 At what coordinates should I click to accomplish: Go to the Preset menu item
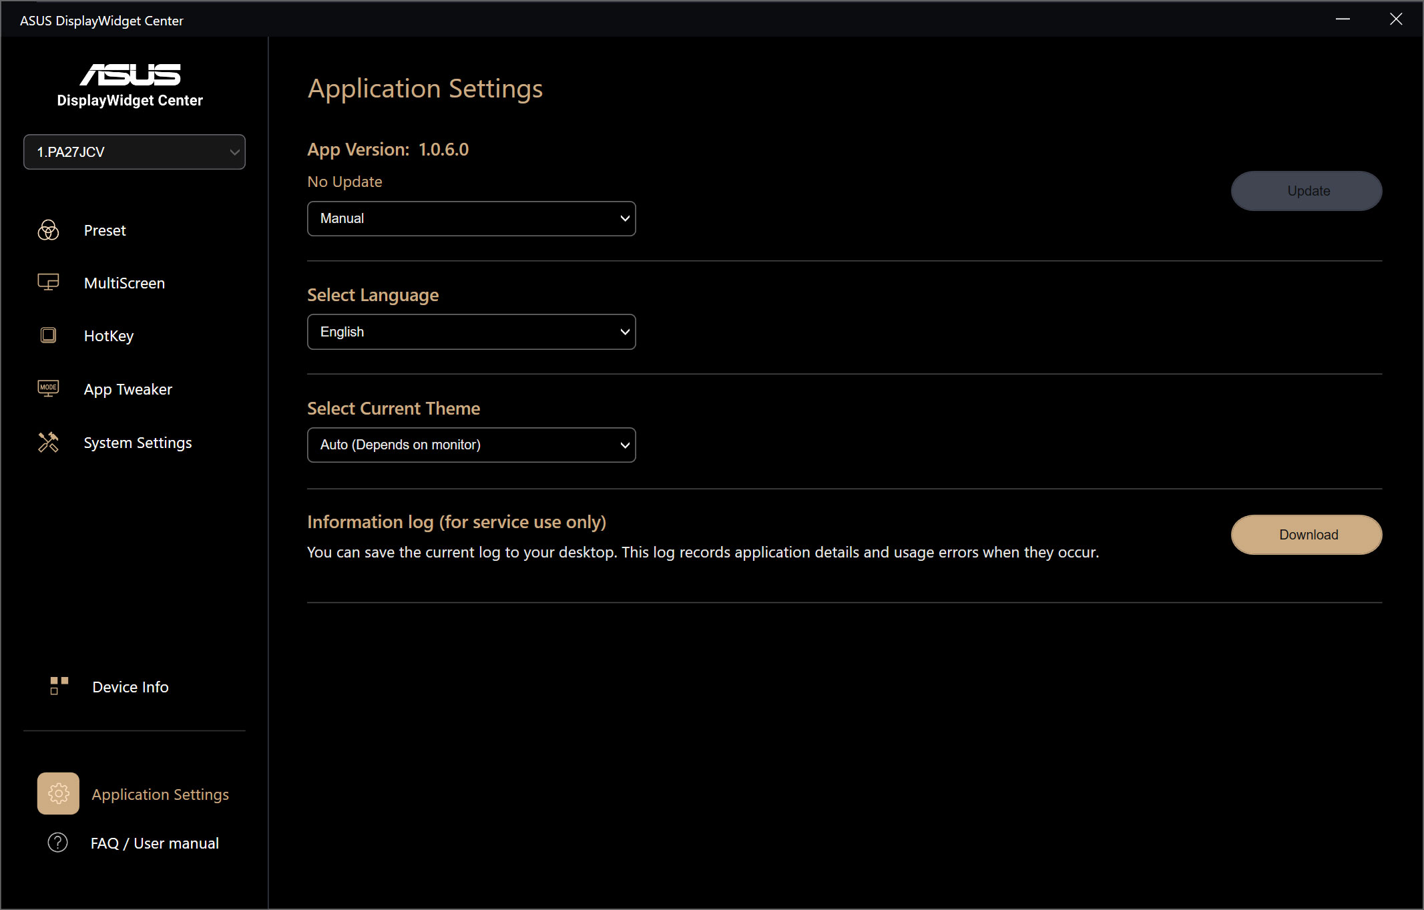(x=105, y=230)
